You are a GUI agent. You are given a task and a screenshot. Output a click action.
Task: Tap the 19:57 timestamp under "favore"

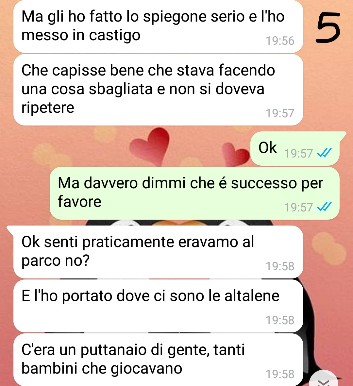click(299, 208)
